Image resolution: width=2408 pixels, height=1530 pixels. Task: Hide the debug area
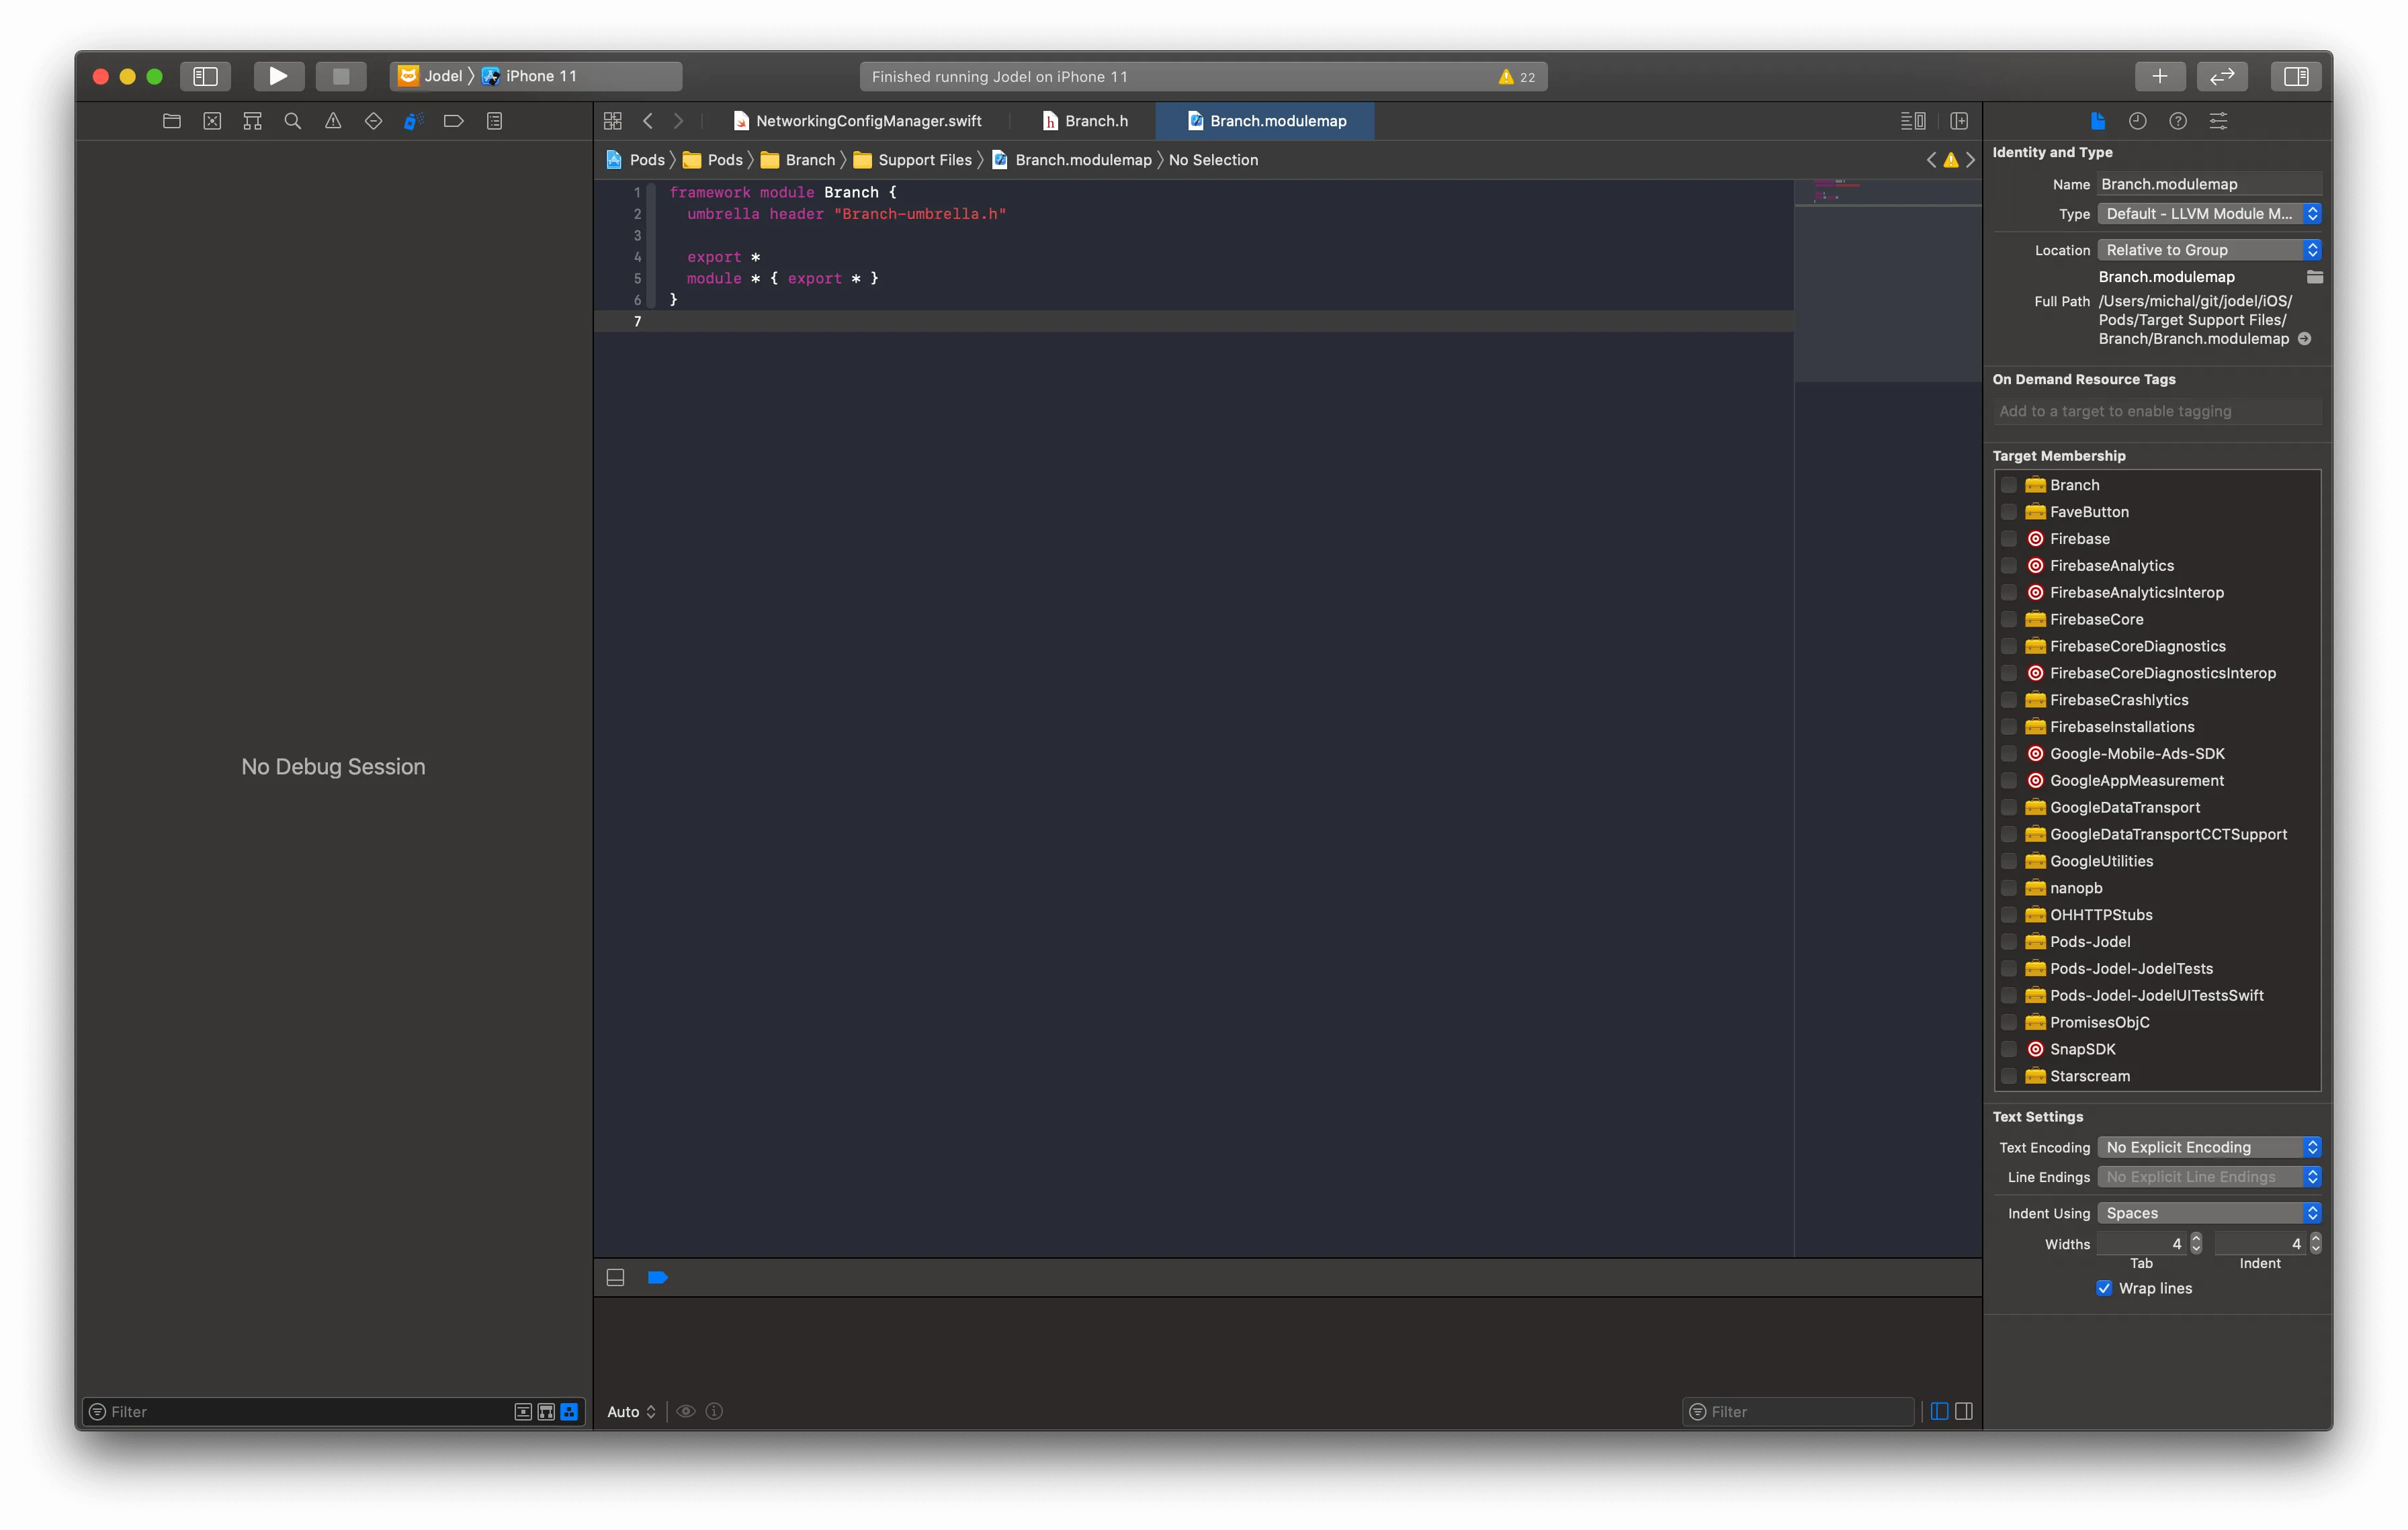coord(616,1277)
